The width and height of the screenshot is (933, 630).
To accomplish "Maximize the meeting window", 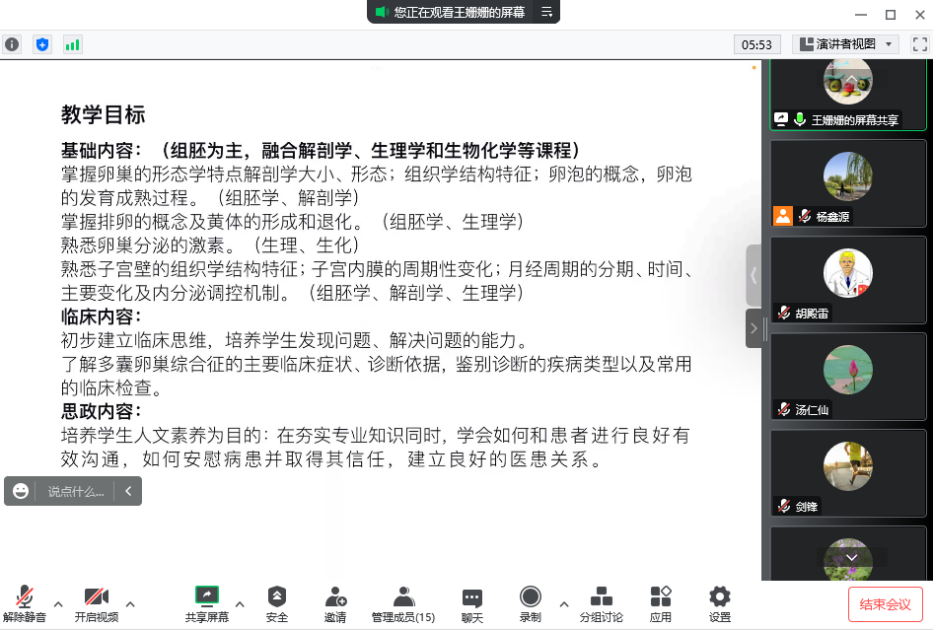I will [x=891, y=15].
